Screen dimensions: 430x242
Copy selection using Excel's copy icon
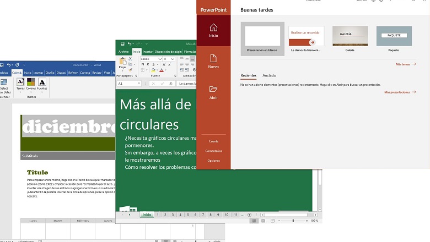[130, 64]
